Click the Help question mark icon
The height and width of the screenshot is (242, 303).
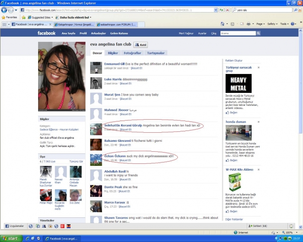[x=293, y=24]
